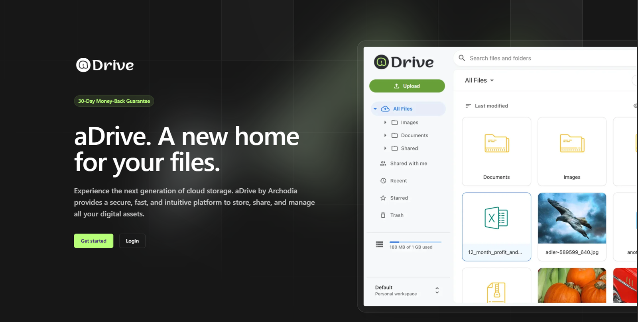638x322 pixels.
Task: Click the Recent history clock icon
Action: [x=383, y=181]
